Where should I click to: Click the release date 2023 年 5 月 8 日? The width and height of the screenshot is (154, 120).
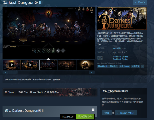click(x=120, y=52)
